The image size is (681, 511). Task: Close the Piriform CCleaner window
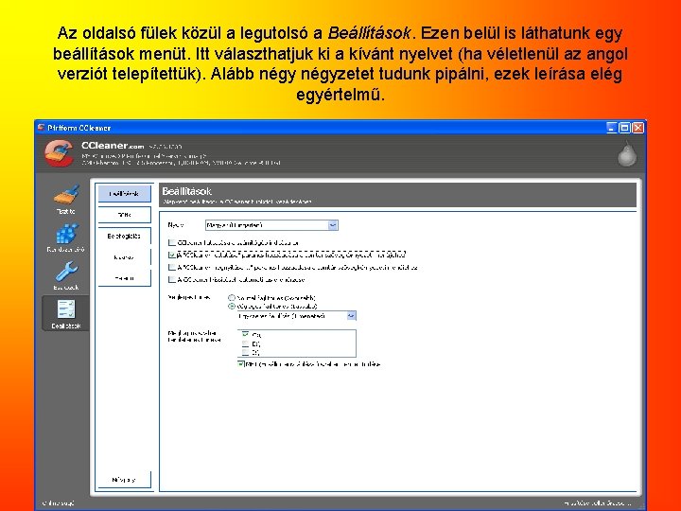637,128
